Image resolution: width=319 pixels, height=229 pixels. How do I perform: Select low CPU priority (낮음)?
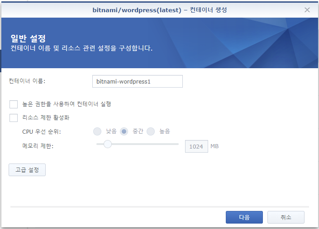97,131
